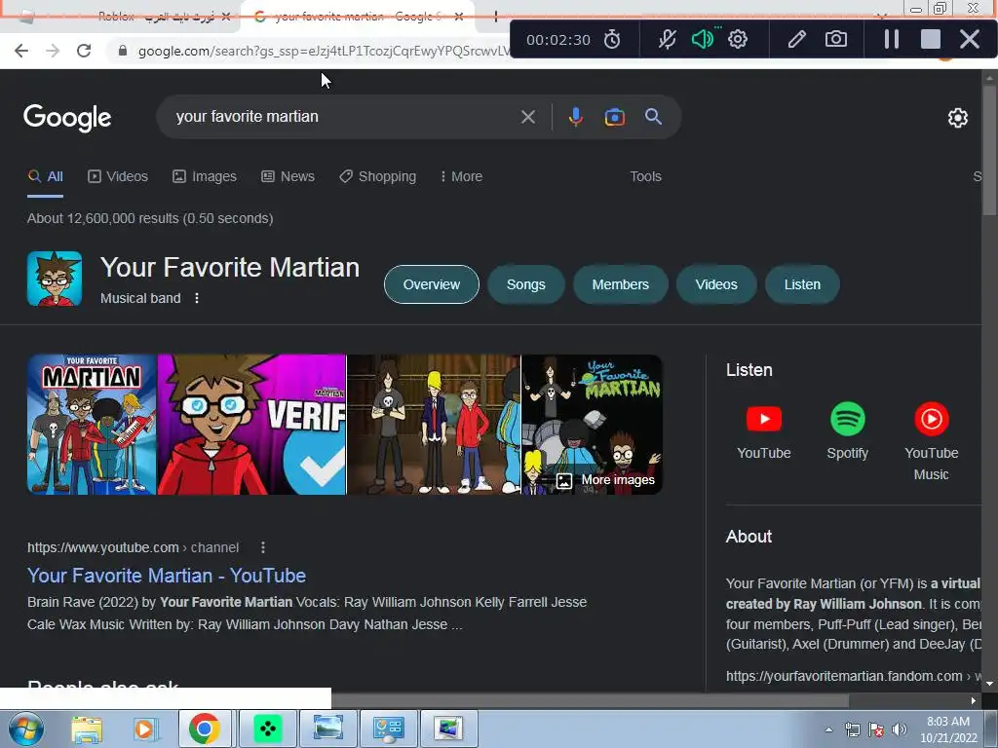Start voice search with microphone icon
998x748 pixels.
575,117
